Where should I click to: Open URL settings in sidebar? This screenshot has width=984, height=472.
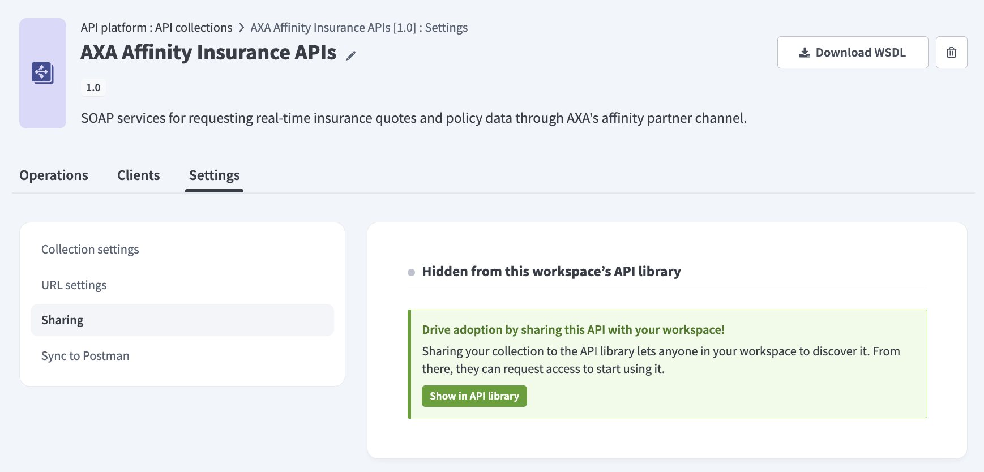tap(182, 285)
